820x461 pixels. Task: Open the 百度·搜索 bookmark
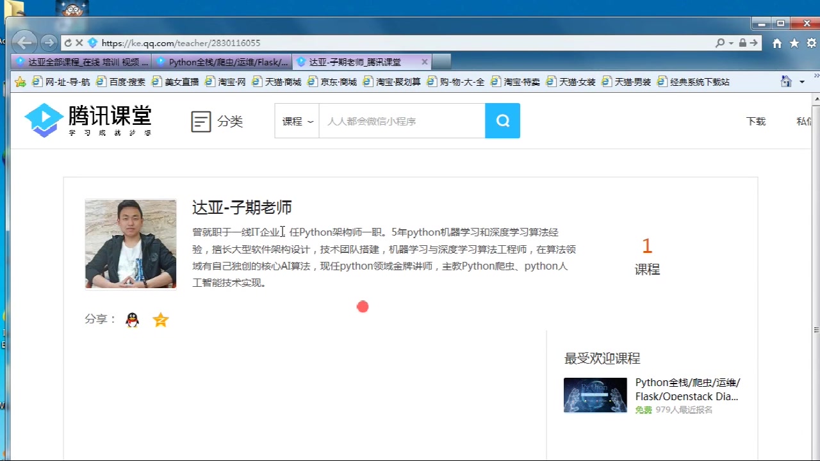(120, 82)
